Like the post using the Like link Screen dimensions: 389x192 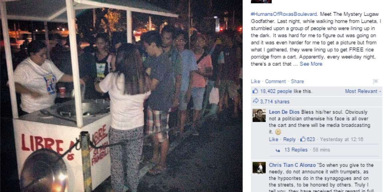coord(255,81)
